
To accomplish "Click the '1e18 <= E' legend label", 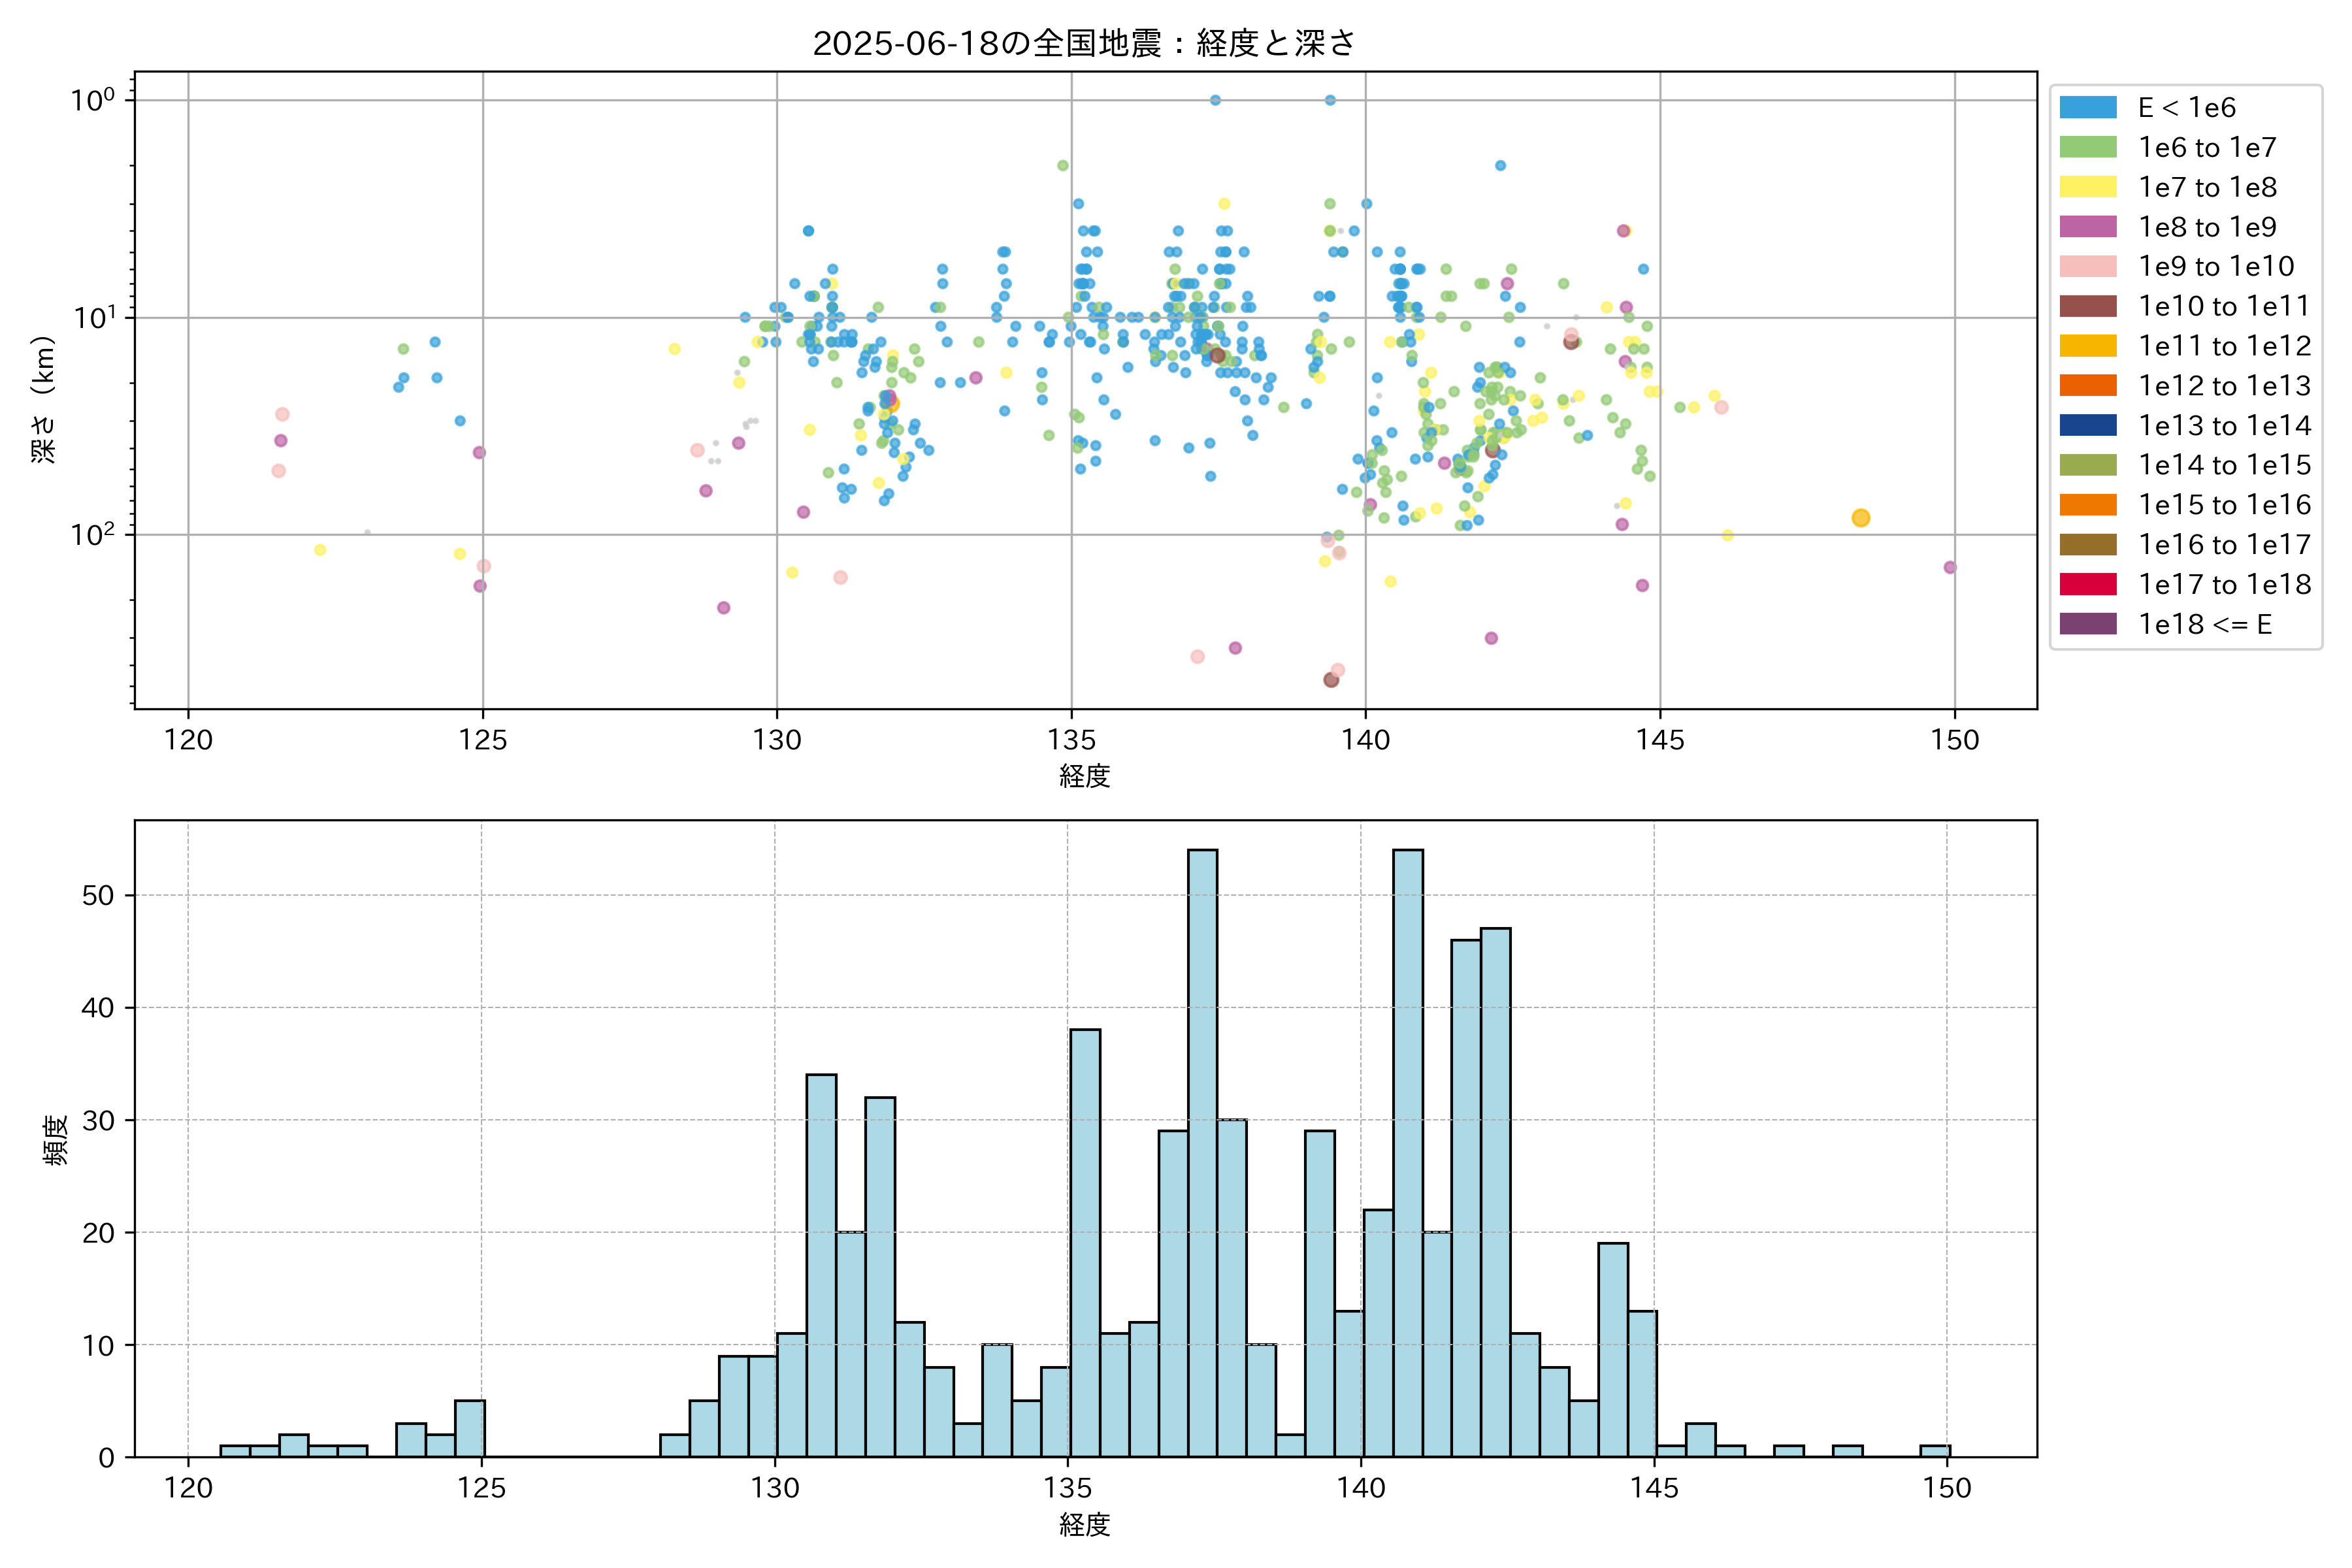I will pyautogui.click(x=2204, y=624).
